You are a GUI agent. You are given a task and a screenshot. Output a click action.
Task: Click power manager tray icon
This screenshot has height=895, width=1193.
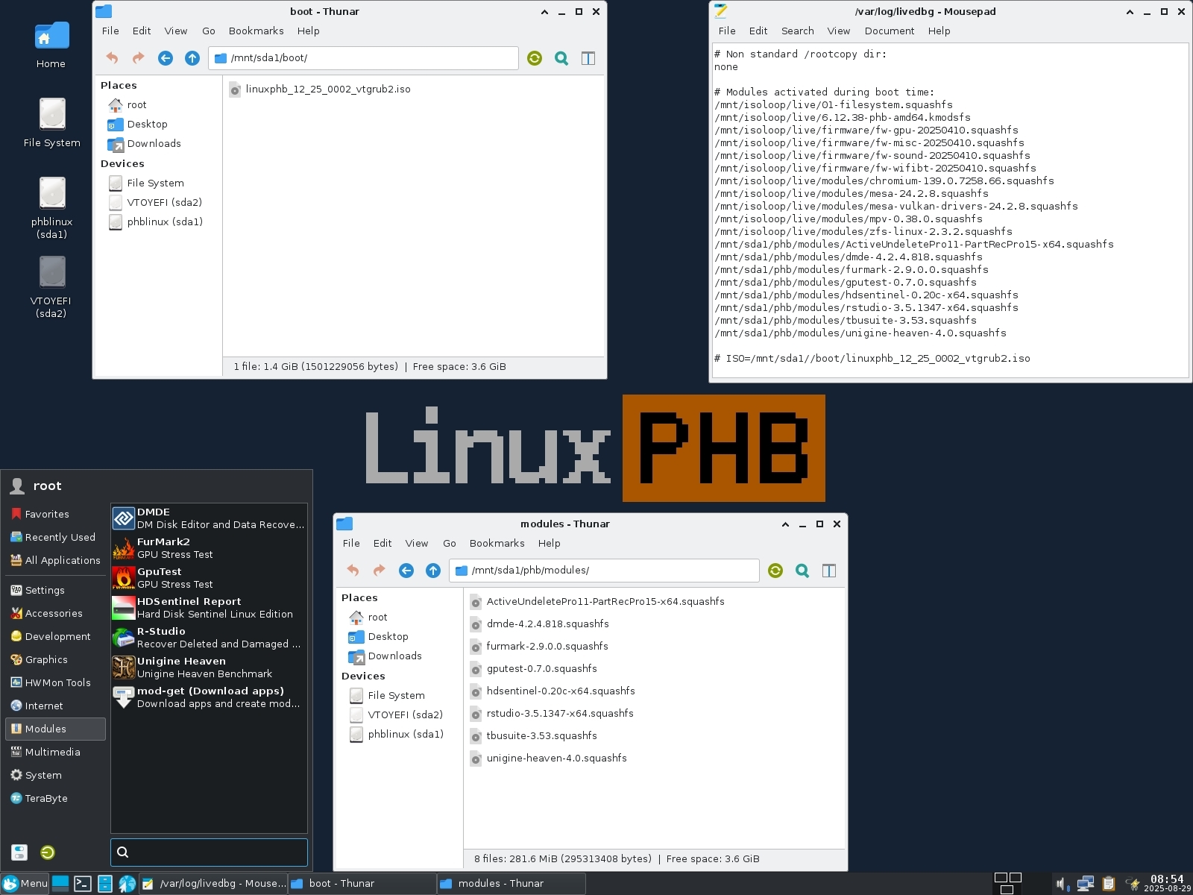pyautogui.click(x=1133, y=885)
